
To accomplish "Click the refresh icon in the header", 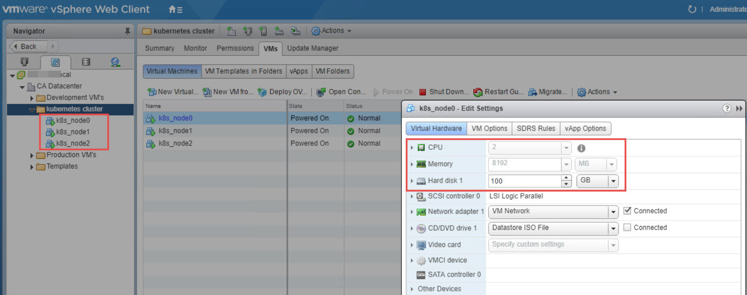I will click(x=692, y=9).
